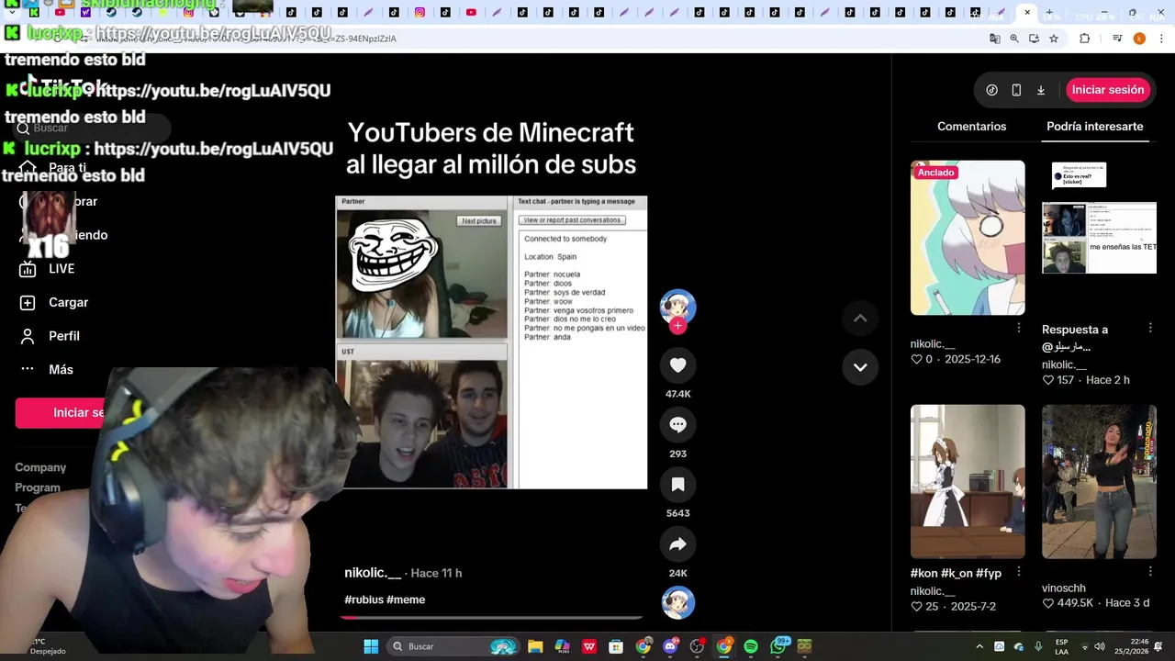Click Chrome zoom magnifier icon
The image size is (1175, 661).
coord(1014,39)
